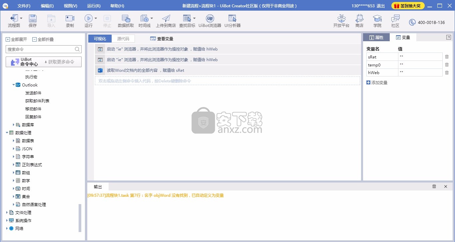The width and height of the screenshot is (455, 242).
Task: Open the 运行(R) menu
Action: coord(94,6)
